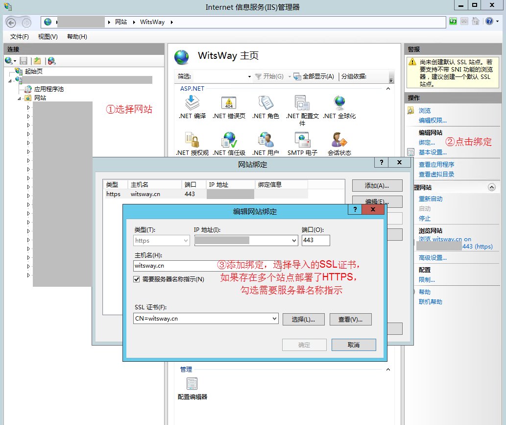The width and height of the screenshot is (506, 425).
Task: Click the stop icon in address bar
Action: (x=464, y=22)
